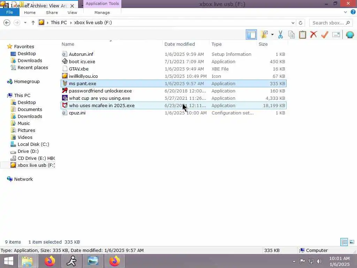This screenshot has height=268, width=357.
Task: Click the Rename toolbar icon
Action: [x=336, y=35]
